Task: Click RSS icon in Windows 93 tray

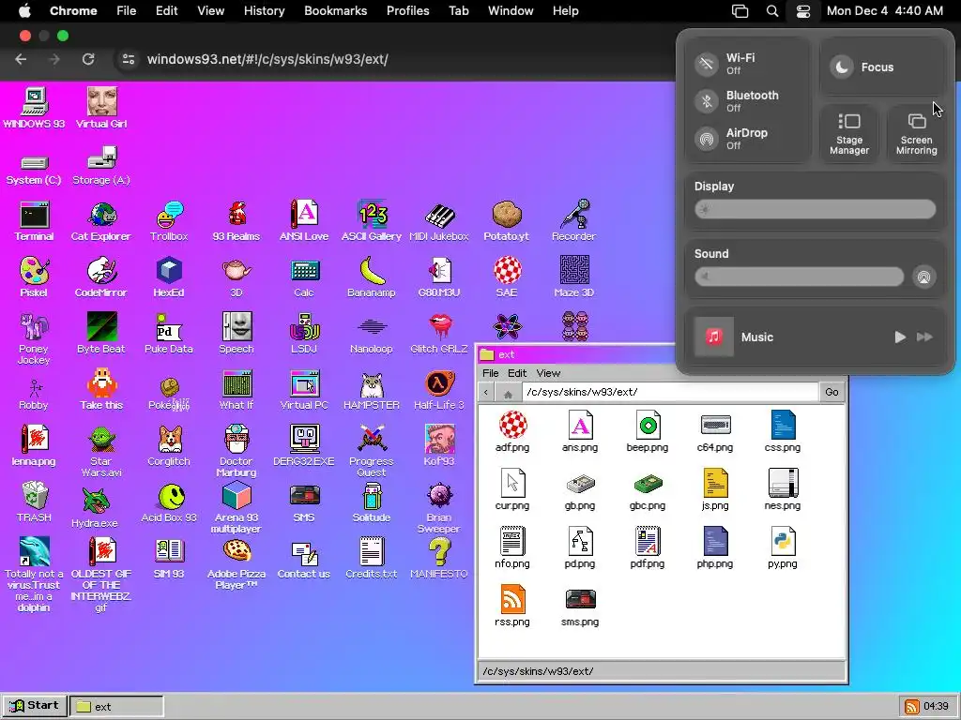Action: (x=911, y=707)
